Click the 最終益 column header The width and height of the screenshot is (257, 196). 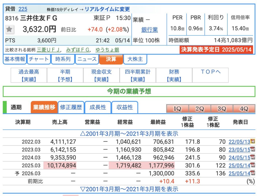(158, 122)
